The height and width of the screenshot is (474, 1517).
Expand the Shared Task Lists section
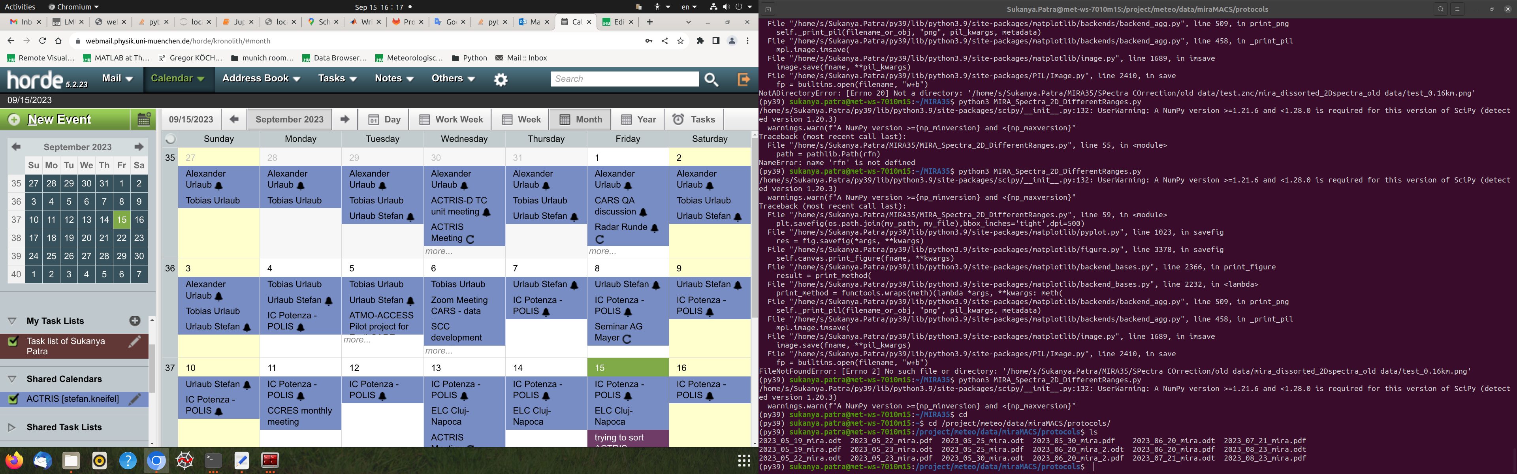tap(12, 427)
